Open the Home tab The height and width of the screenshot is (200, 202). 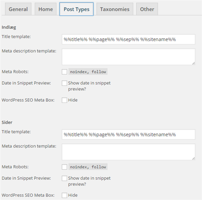tap(46, 9)
